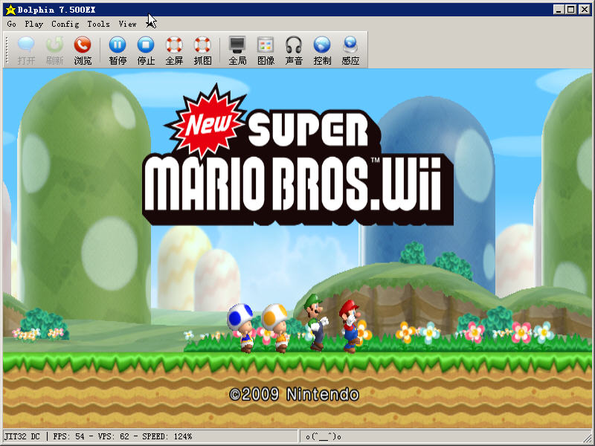Take a screenshot with the 抓图 icon
This screenshot has height=446, width=595.
point(202,50)
